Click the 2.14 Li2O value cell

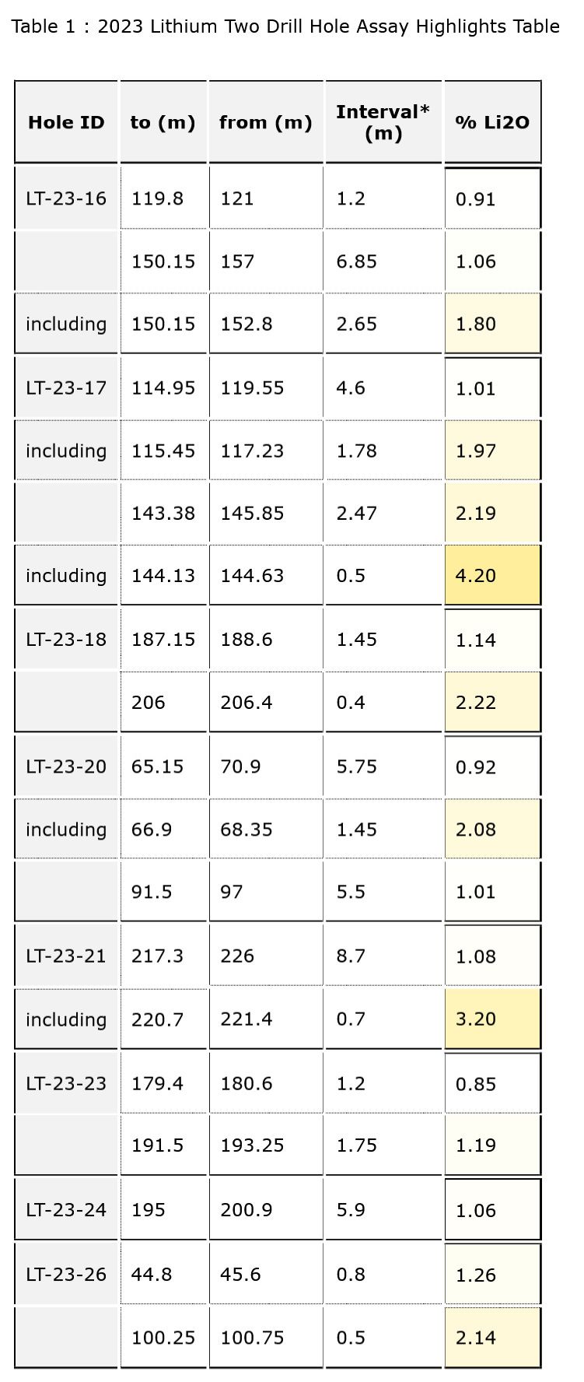pos(492,1338)
